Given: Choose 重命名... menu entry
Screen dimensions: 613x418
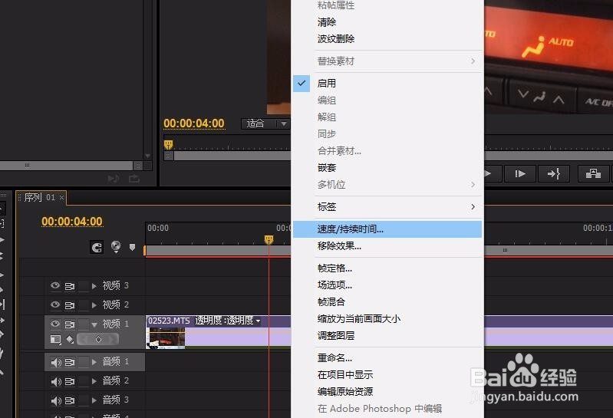Looking at the screenshot, I should click(x=387, y=357).
